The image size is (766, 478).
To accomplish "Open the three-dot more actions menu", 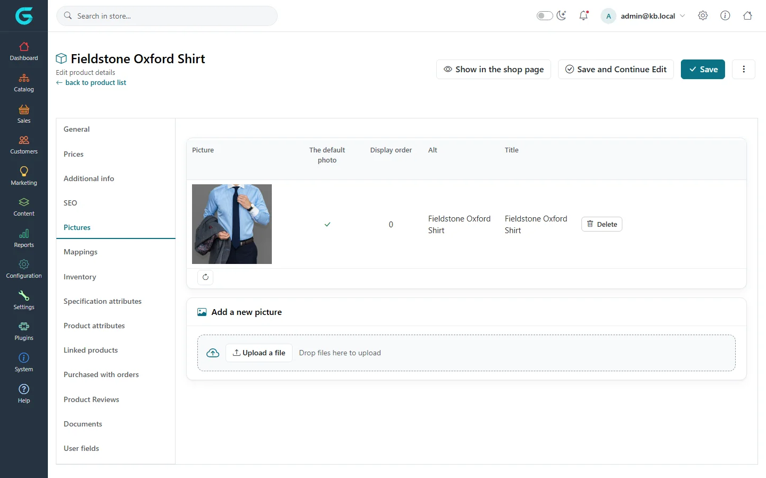I will [744, 69].
